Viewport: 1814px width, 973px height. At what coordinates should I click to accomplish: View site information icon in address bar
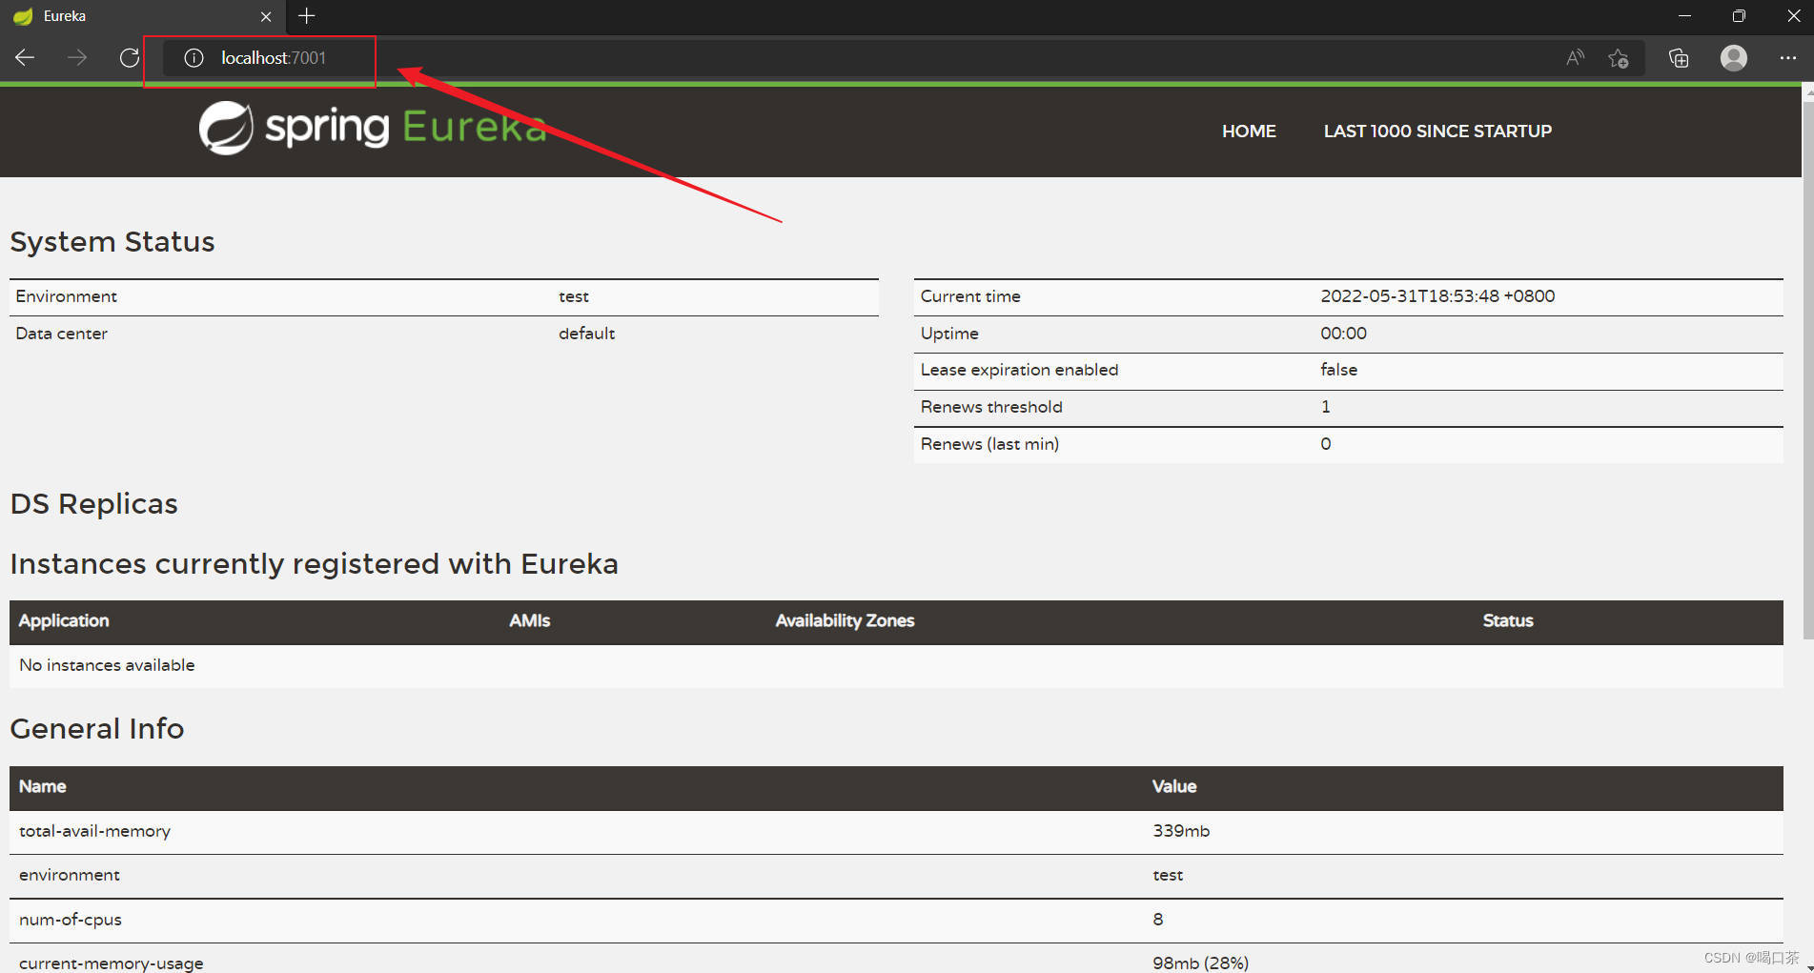(x=194, y=58)
